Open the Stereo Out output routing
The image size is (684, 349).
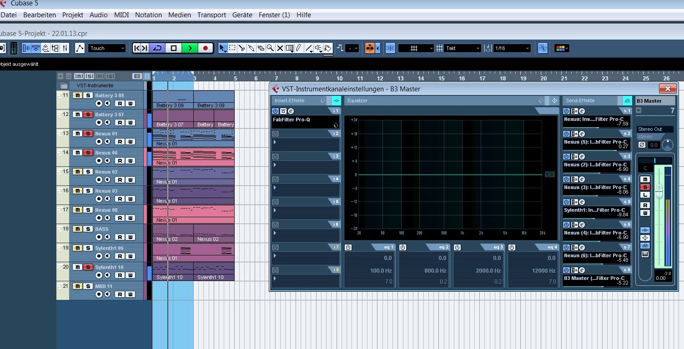(655, 129)
